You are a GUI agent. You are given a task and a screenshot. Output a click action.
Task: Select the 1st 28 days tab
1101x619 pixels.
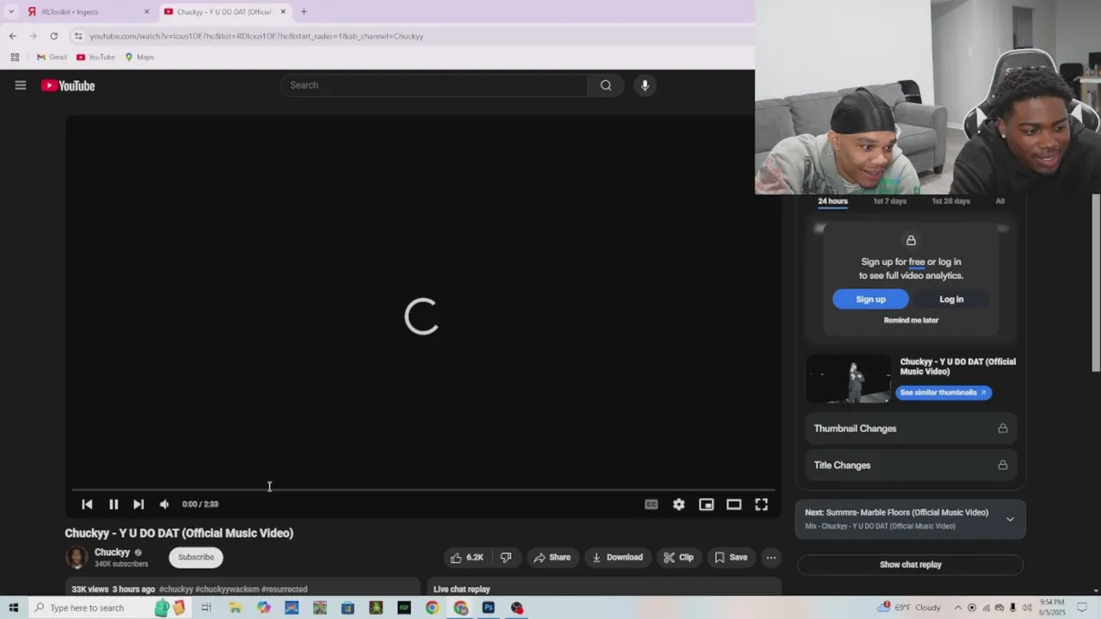click(950, 201)
